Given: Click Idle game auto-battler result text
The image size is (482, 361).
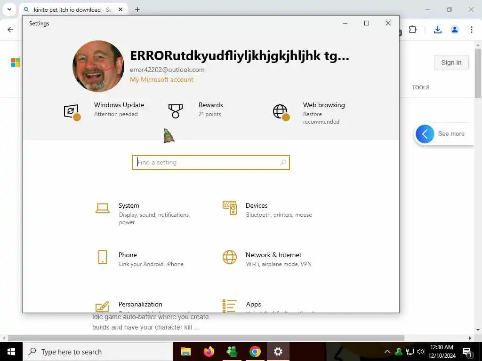Looking at the screenshot, I should 150,322.
